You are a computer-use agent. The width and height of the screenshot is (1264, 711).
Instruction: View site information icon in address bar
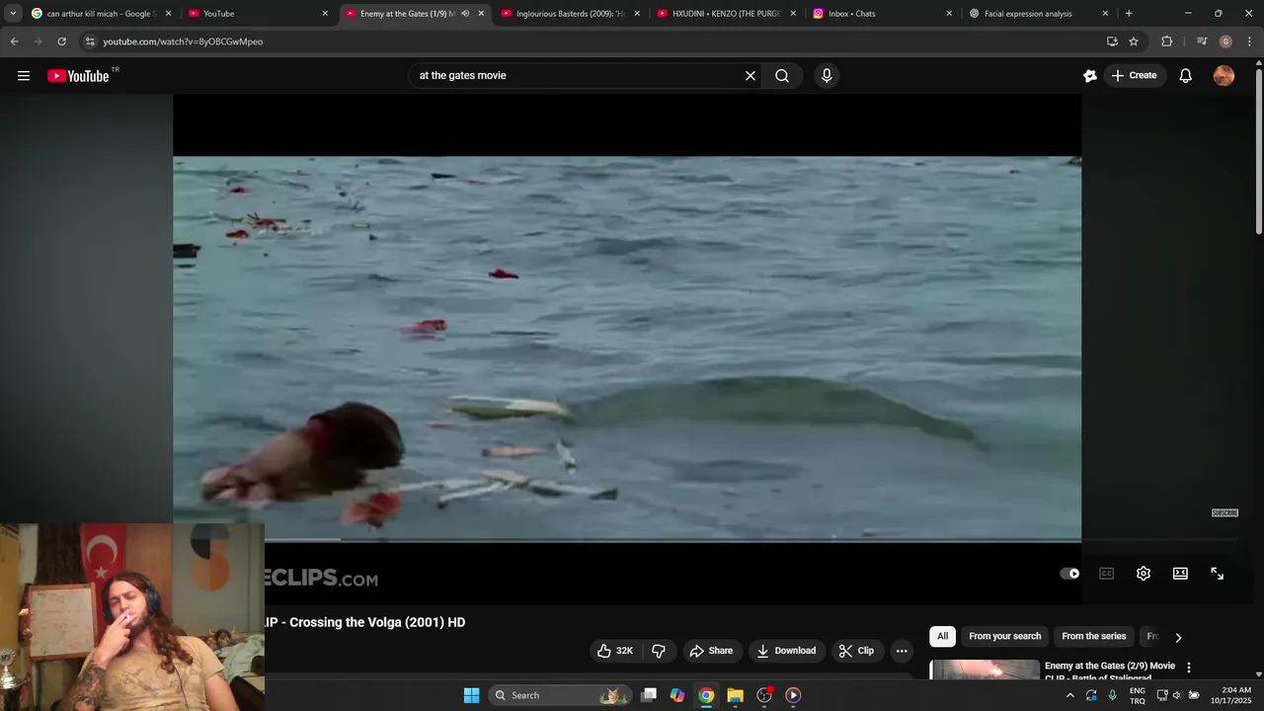tap(90, 41)
